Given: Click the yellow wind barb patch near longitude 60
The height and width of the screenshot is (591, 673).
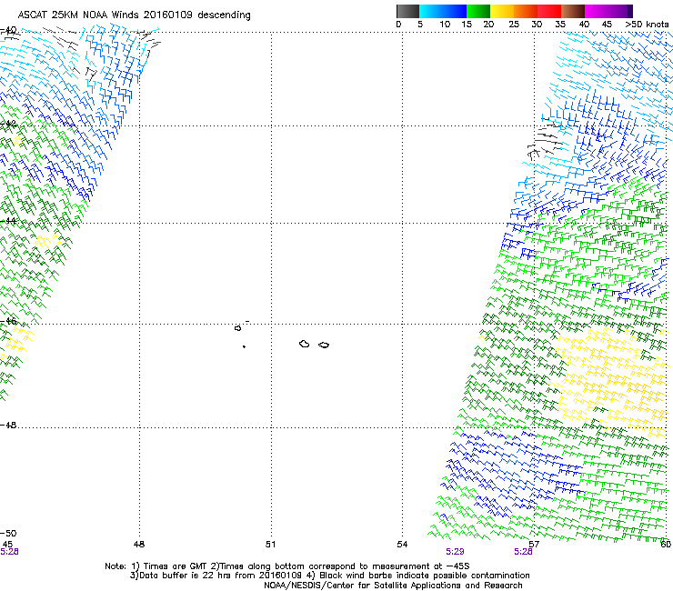Looking at the screenshot, I should coord(614,380).
